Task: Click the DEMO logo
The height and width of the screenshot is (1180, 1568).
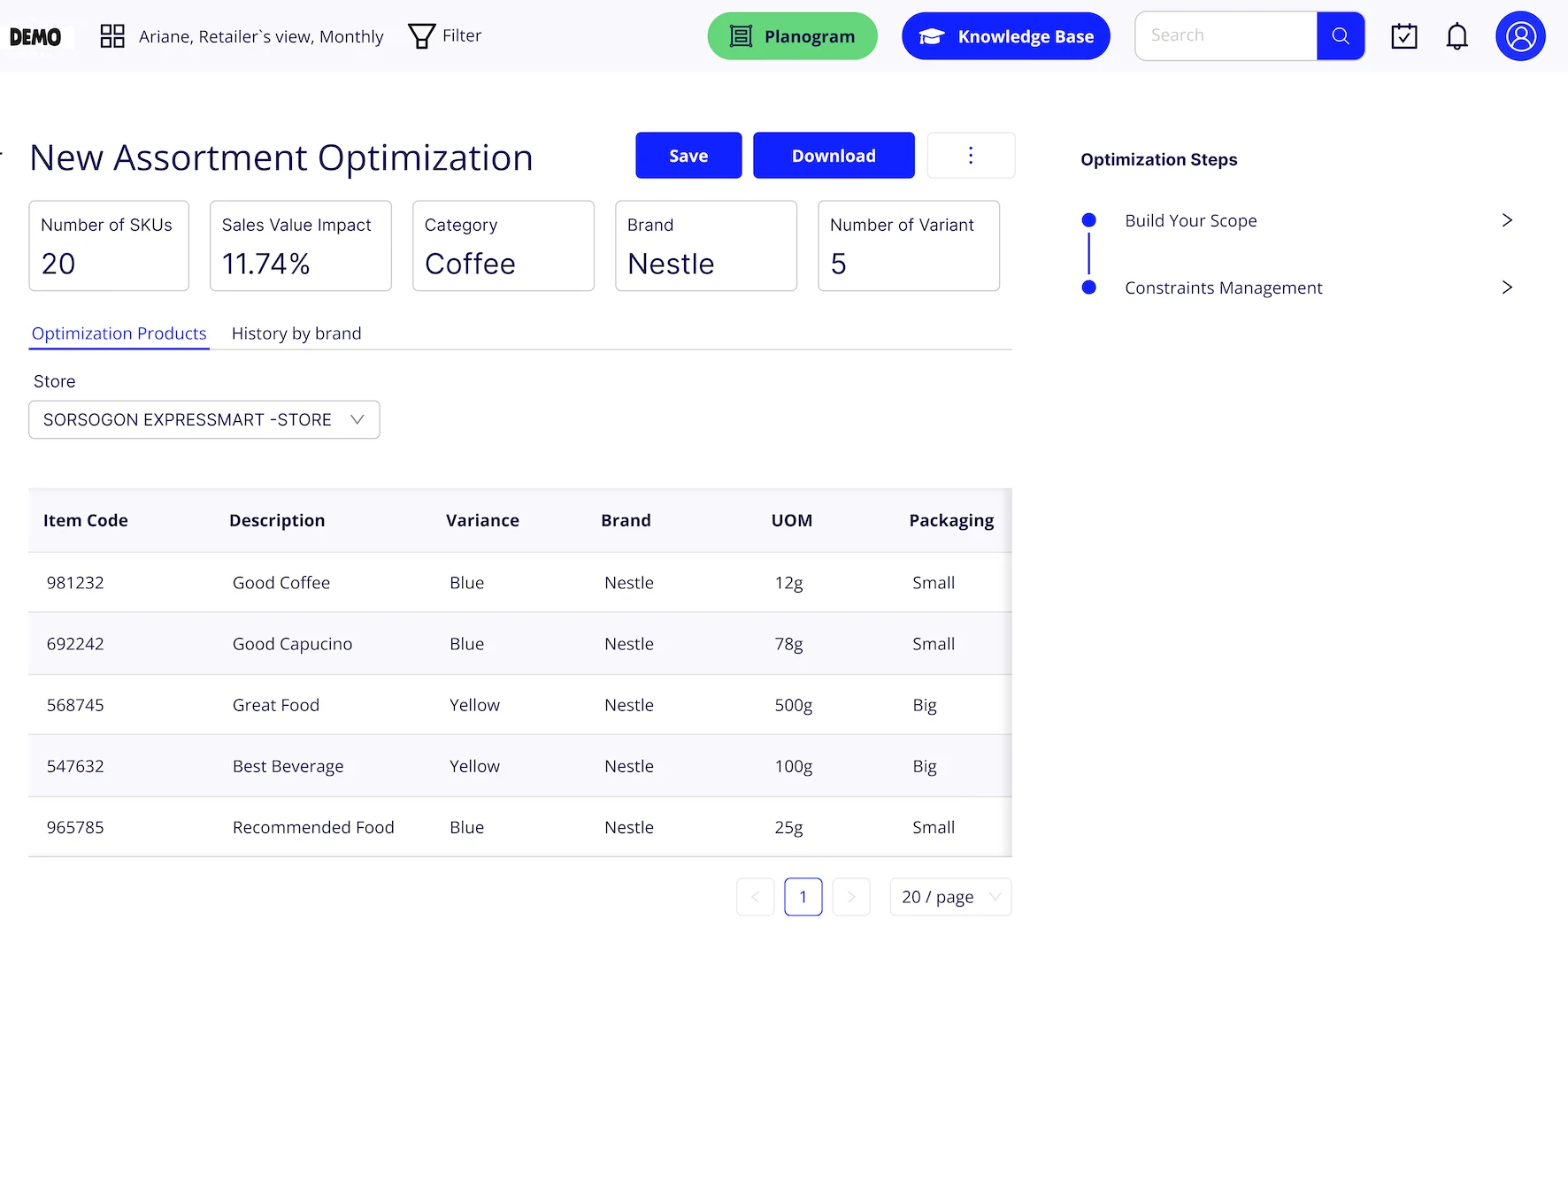Action: [35, 37]
